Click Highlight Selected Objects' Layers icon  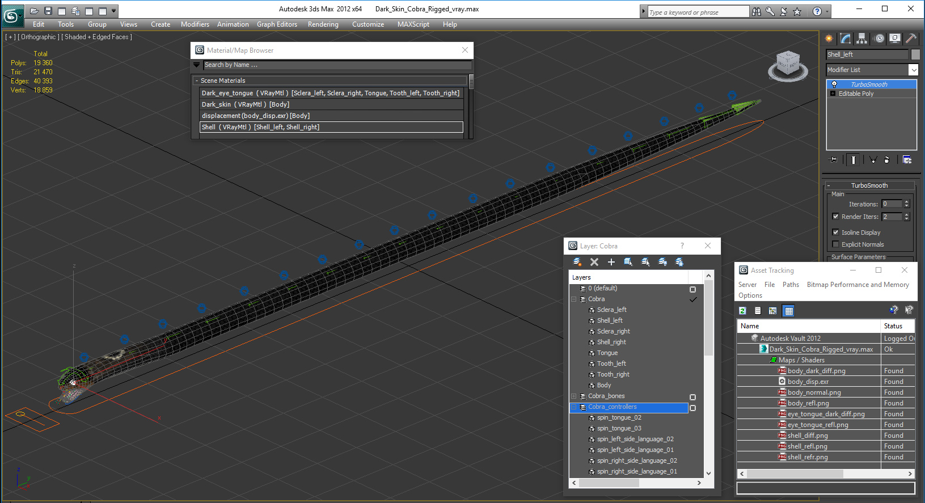click(645, 262)
